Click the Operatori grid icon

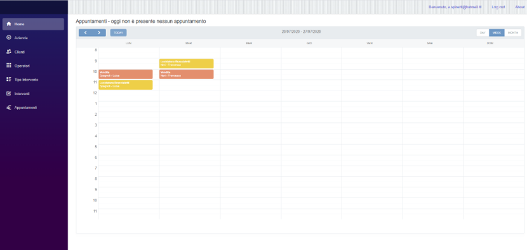coord(9,66)
